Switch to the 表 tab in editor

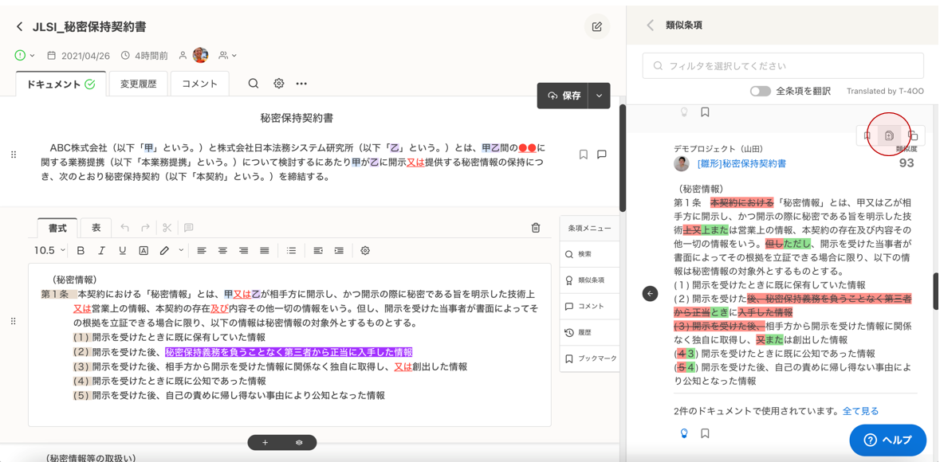[96, 228]
